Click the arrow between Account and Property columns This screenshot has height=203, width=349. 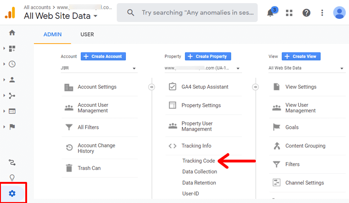[152, 87]
